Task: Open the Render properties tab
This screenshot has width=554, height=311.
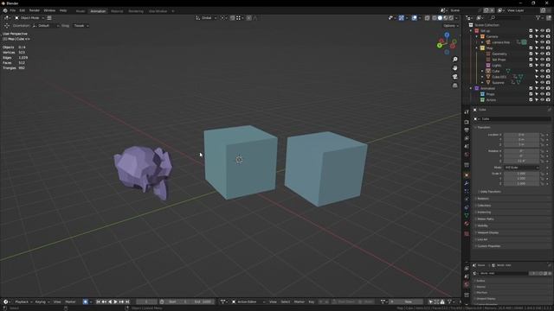Action: (467, 122)
